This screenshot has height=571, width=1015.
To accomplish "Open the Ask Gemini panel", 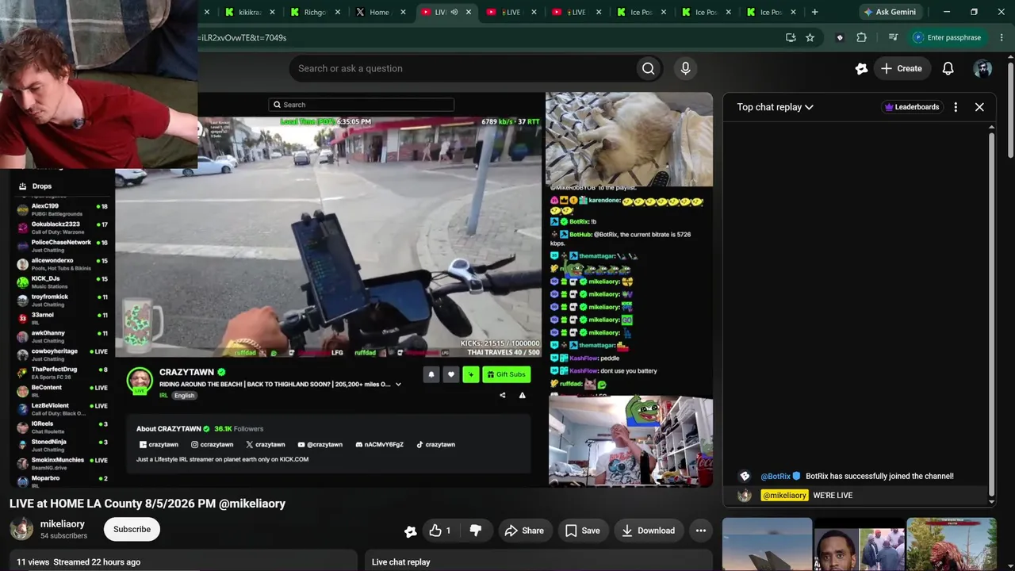I will click(x=890, y=12).
